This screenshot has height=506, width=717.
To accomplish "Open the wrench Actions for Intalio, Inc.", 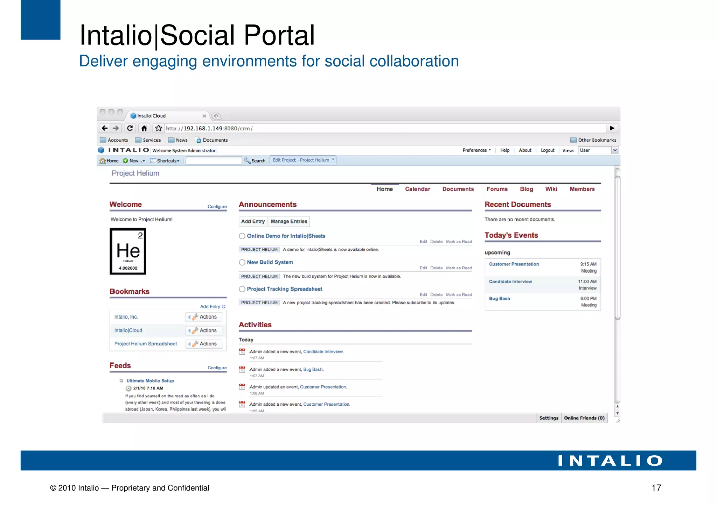I will pos(203,317).
